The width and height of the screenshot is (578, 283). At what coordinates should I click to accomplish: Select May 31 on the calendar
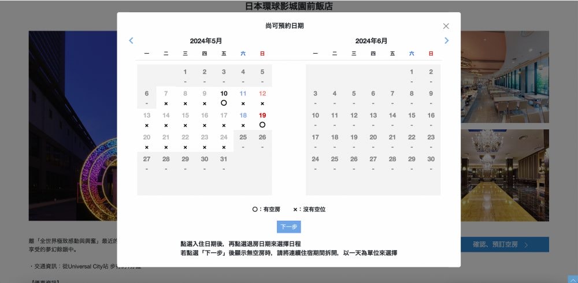pos(224,163)
